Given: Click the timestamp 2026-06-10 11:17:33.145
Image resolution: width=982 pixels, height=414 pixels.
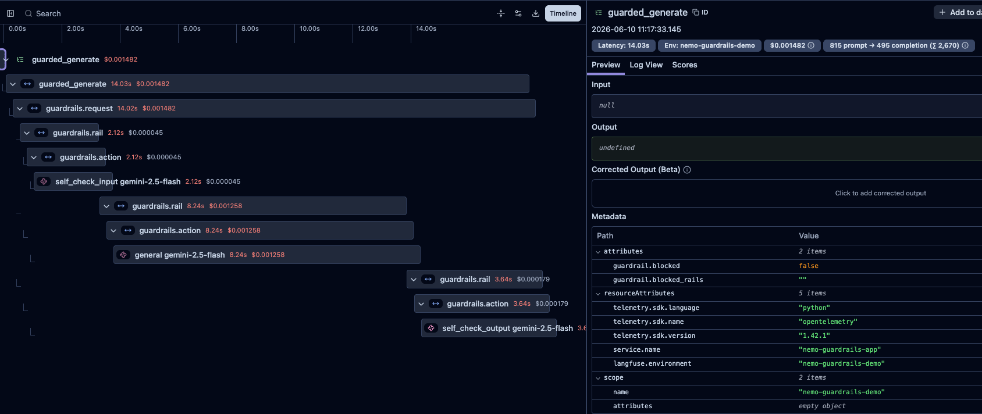Looking at the screenshot, I should (x=636, y=29).
